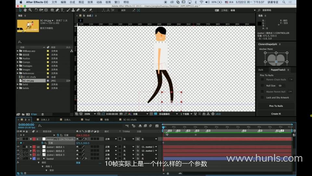Select the Unified Camera tool
Image resolution: width=312 pixels, height=176 pixels.
41,10
